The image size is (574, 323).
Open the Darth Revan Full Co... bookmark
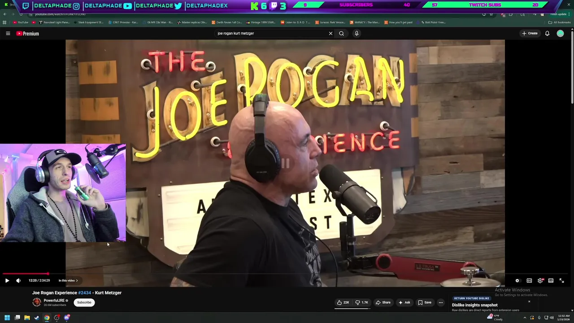(x=226, y=22)
